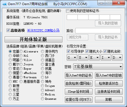Click 导入Oem7中的证书 button
Image resolution: width=127 pixels, height=107 pixels.
click(x=79, y=75)
